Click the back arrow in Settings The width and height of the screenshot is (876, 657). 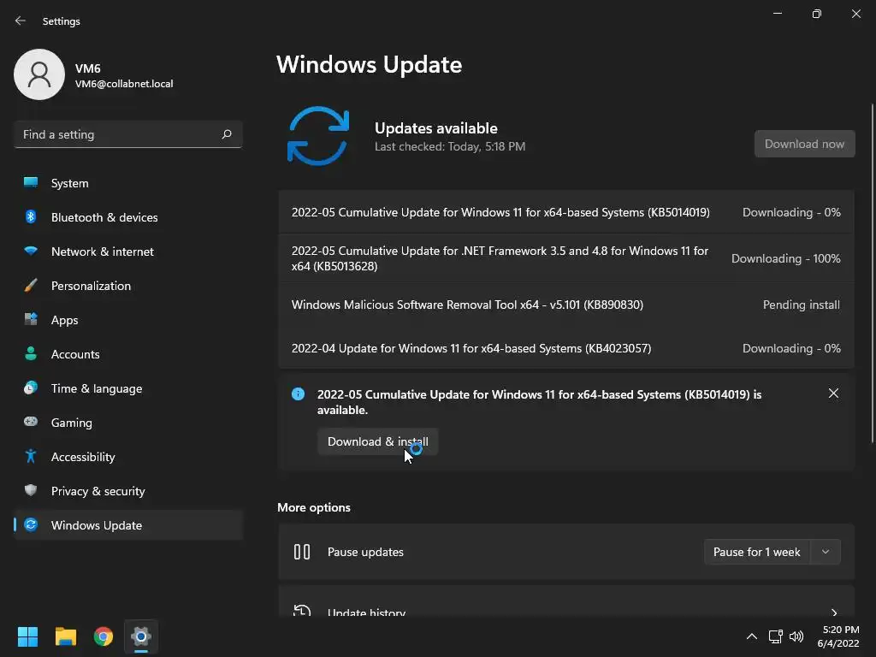coord(21,21)
